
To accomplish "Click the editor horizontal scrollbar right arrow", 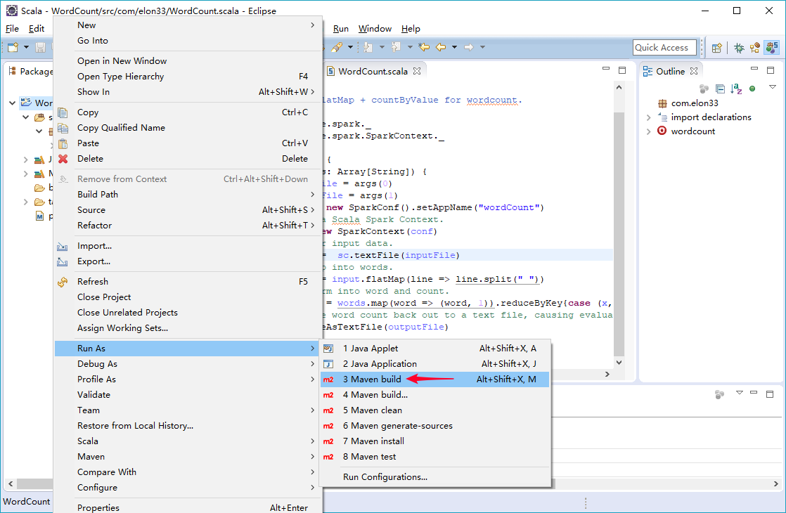I will pos(607,375).
